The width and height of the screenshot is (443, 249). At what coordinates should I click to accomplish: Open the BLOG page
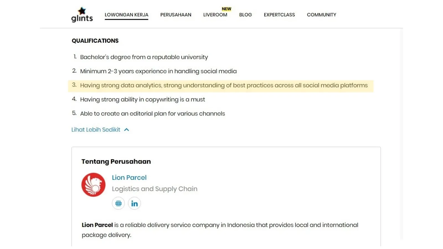tap(245, 15)
